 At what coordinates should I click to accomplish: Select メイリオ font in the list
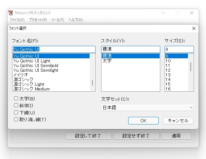[x=51, y=75]
